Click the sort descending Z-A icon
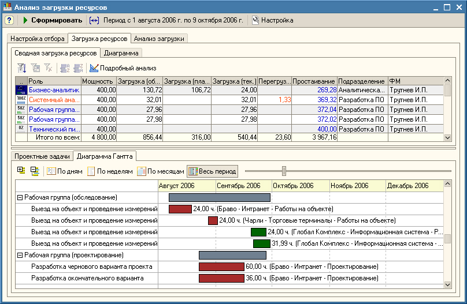This screenshot has width=467, height=304. [78, 68]
